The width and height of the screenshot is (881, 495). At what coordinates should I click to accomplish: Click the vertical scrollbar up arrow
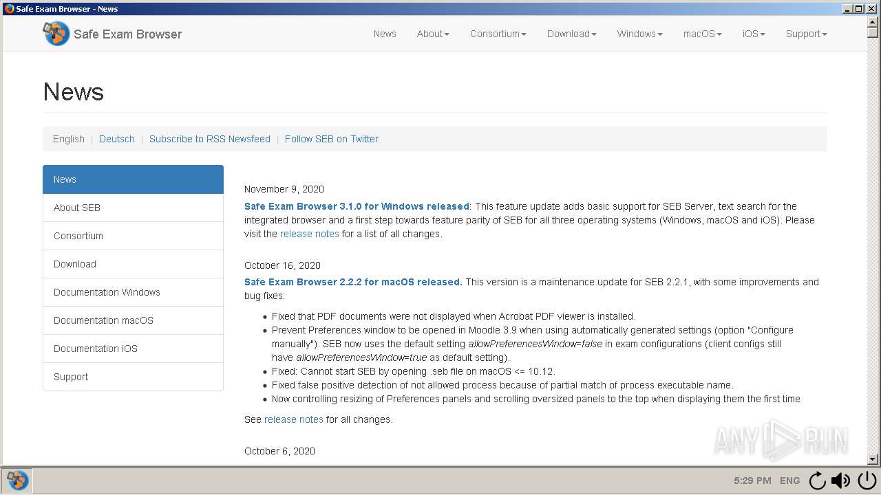point(873,22)
